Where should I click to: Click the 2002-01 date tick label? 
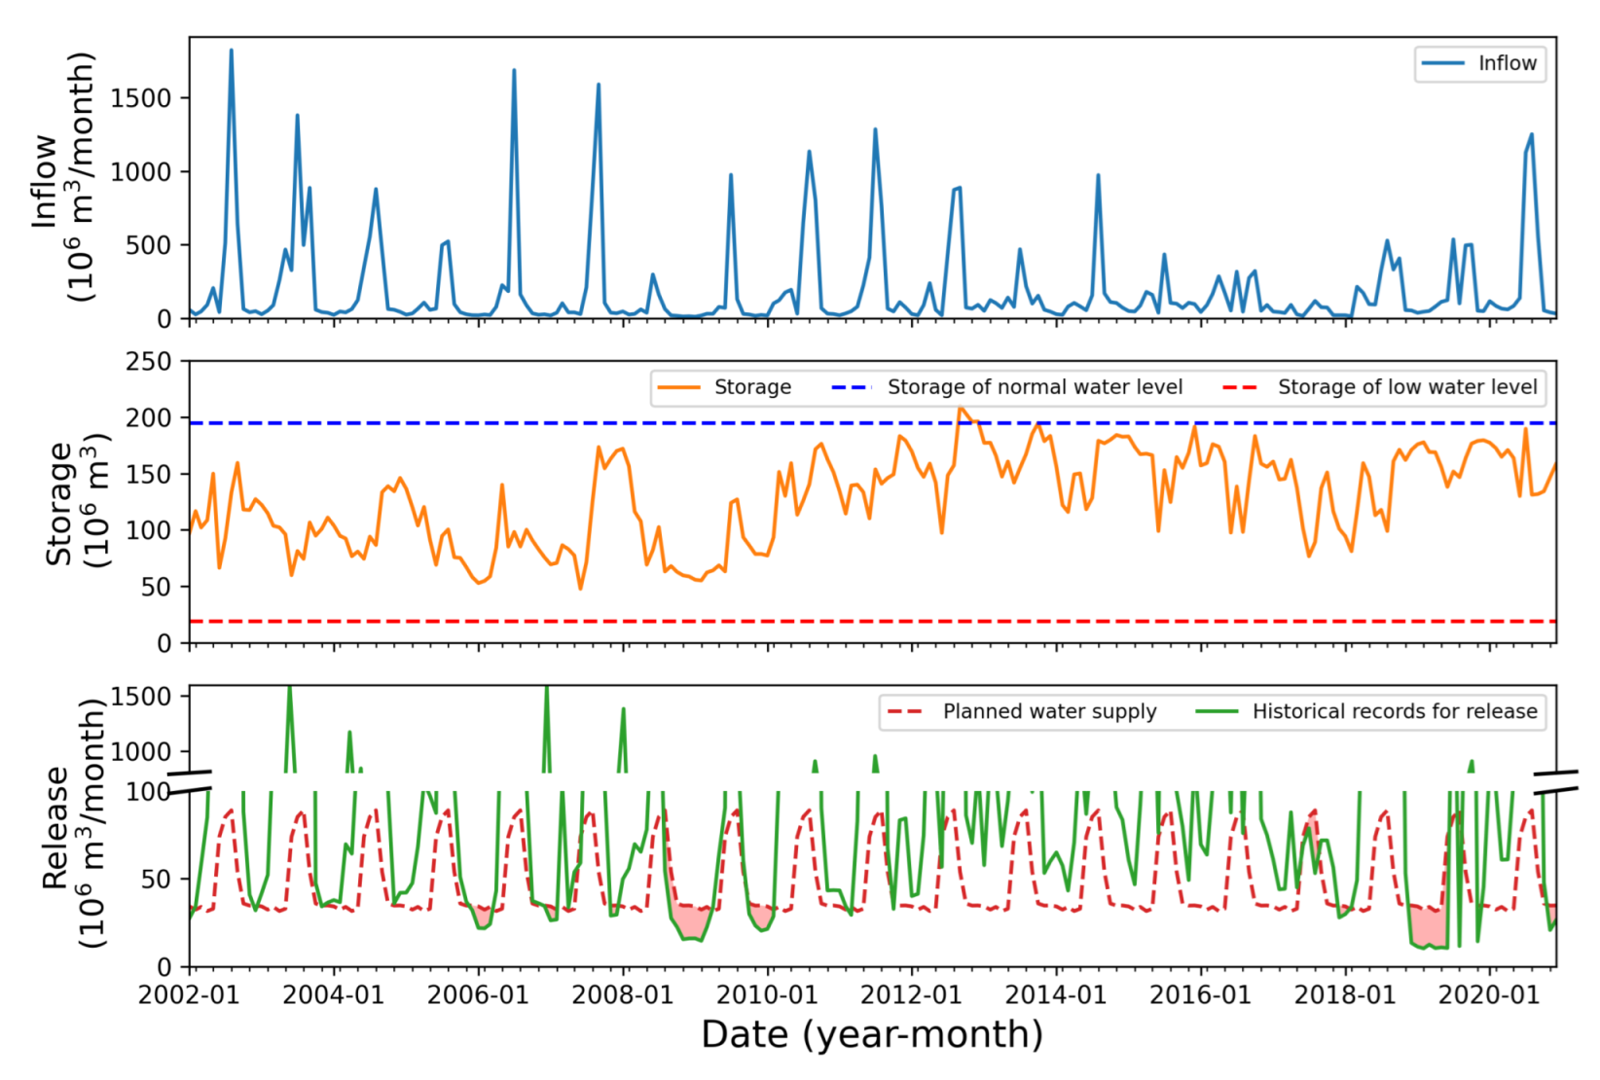tap(189, 995)
